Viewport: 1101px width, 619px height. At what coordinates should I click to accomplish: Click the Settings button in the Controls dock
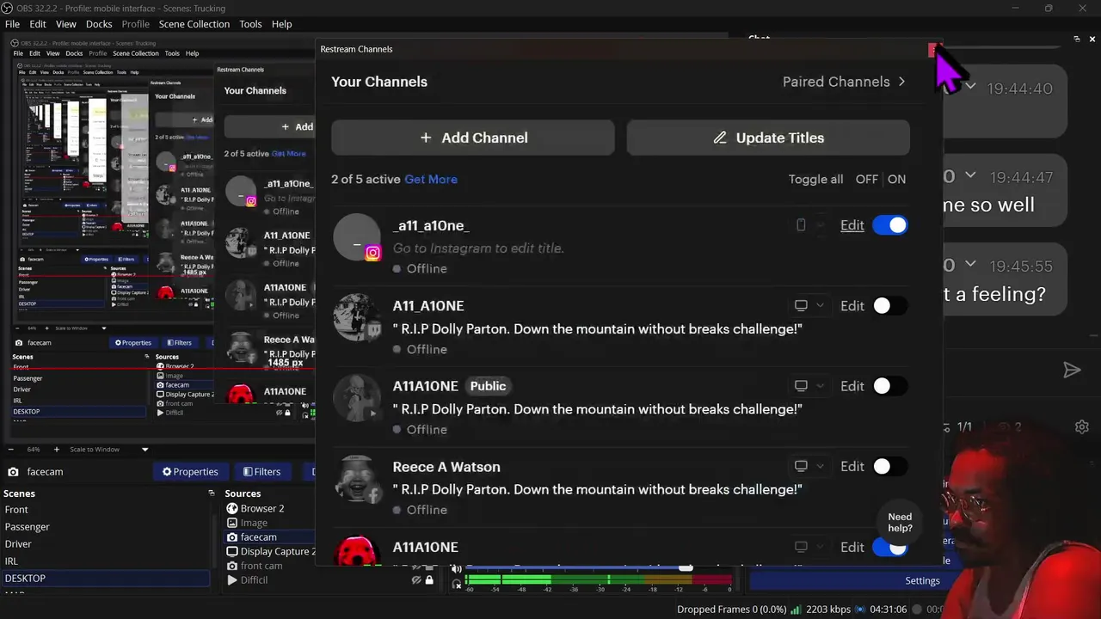922,580
